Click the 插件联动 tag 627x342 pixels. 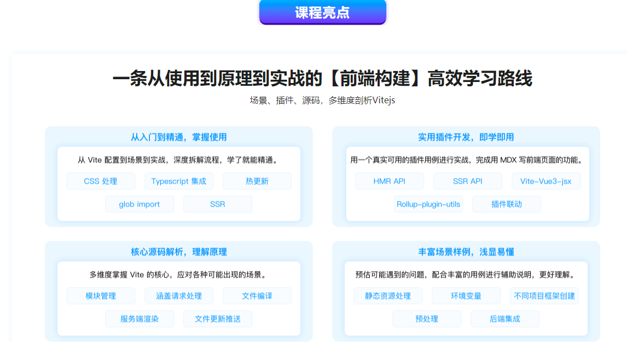tap(507, 204)
